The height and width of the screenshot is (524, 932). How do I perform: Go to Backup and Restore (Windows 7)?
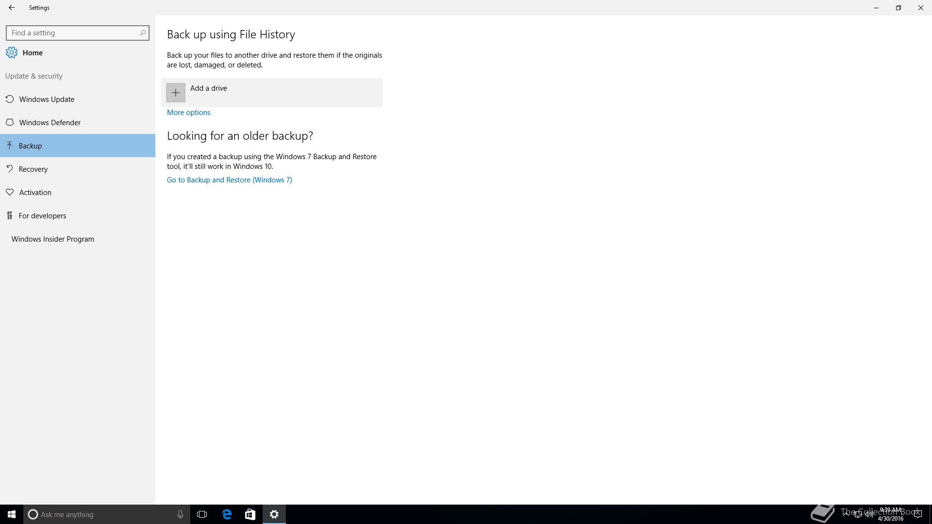(x=230, y=180)
